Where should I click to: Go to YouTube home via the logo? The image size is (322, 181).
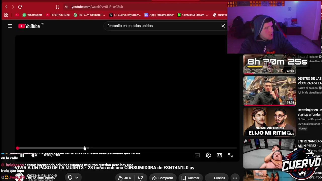coord(29,26)
